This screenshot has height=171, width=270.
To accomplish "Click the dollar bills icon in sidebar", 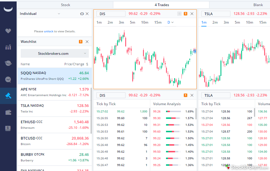I will pyautogui.click(x=8, y=128).
